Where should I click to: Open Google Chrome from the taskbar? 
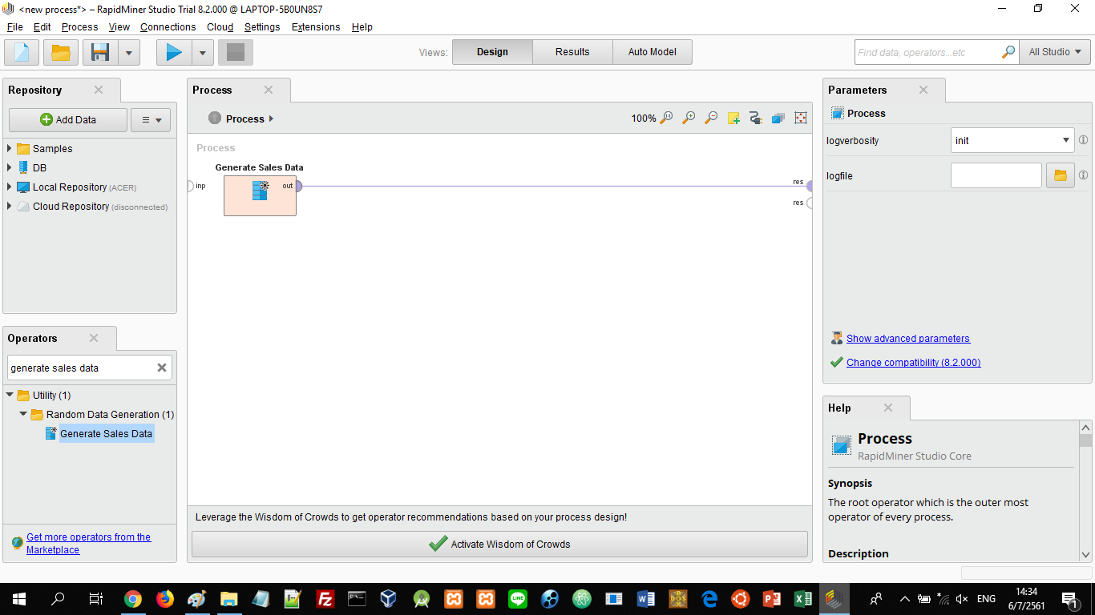[x=133, y=598]
